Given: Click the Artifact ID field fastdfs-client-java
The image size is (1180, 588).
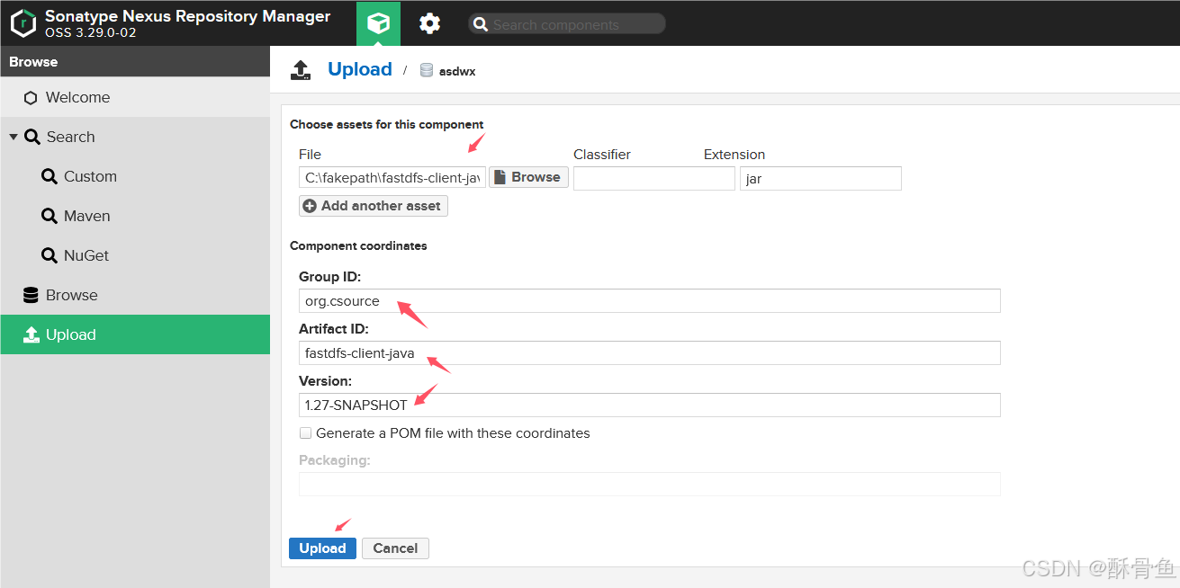Looking at the screenshot, I should [x=650, y=352].
